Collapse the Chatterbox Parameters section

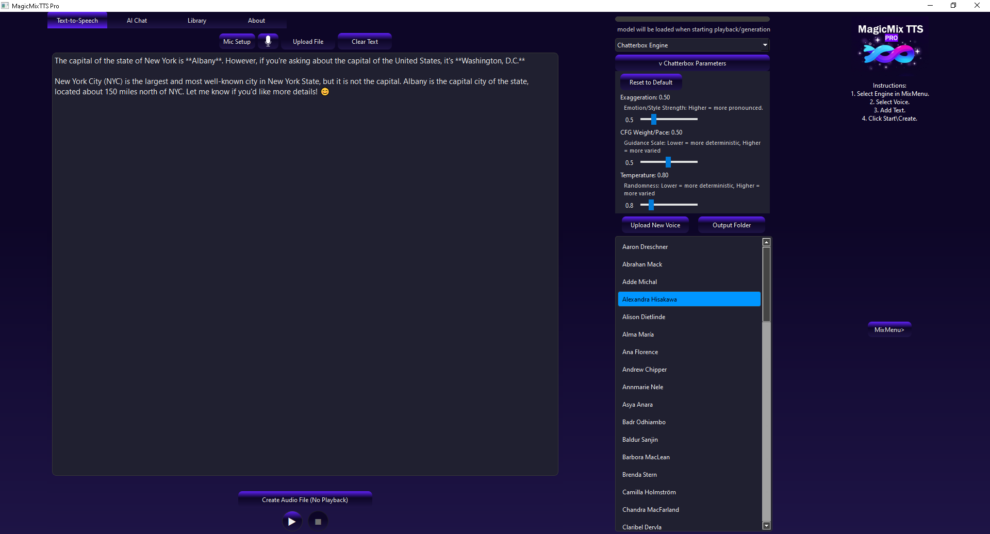[x=692, y=63]
